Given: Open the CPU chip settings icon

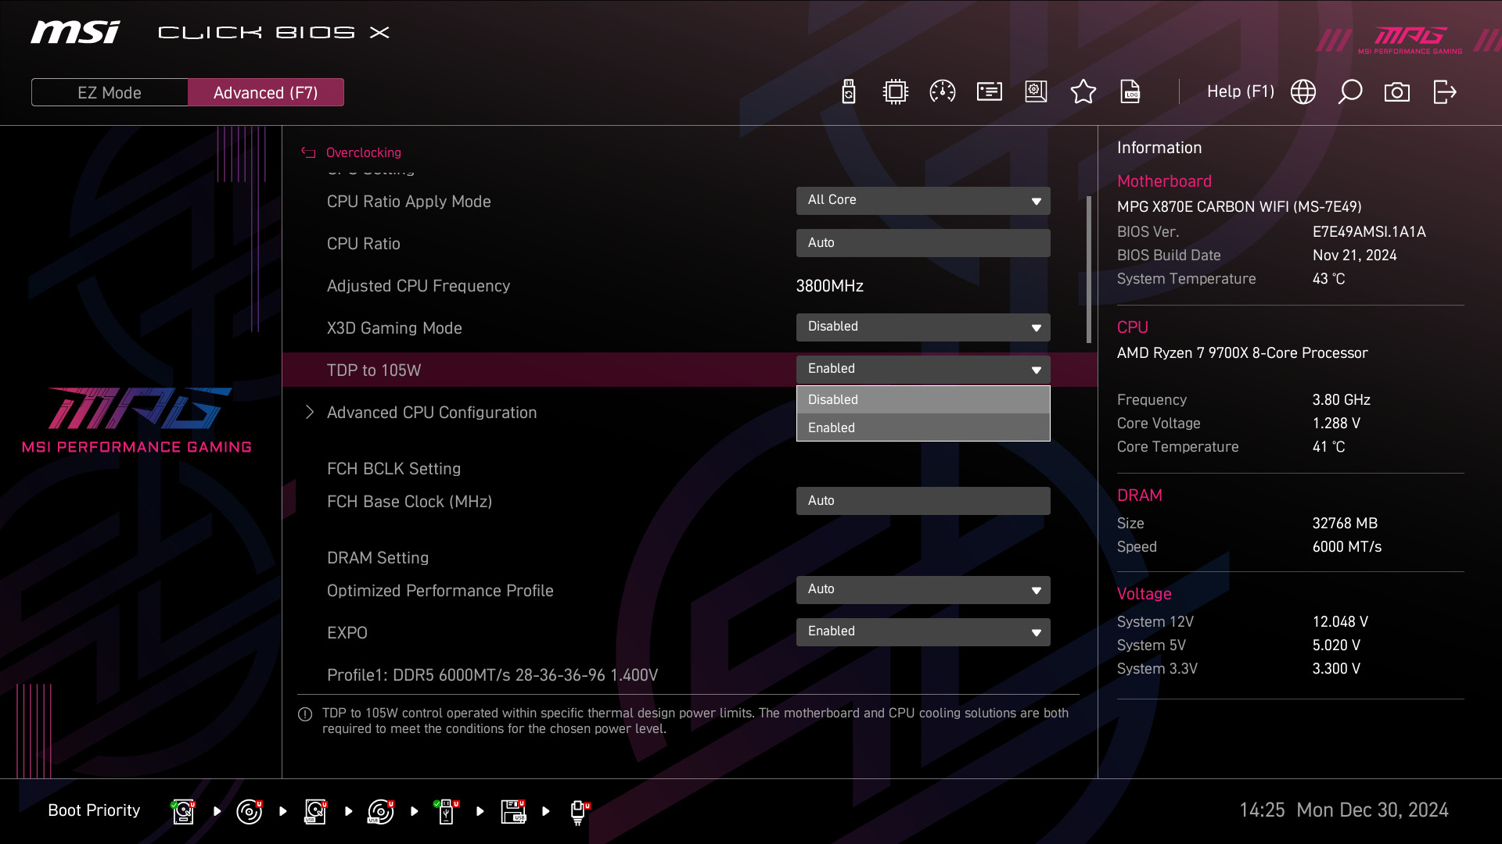Looking at the screenshot, I should [895, 92].
